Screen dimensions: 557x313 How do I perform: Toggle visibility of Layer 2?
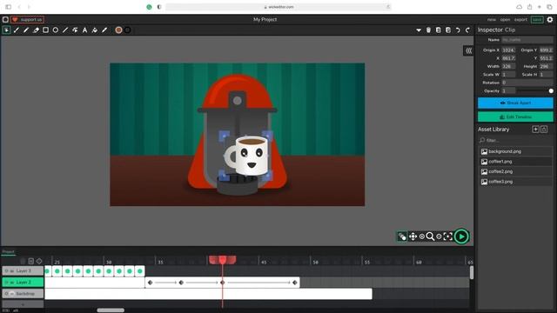tap(6, 282)
